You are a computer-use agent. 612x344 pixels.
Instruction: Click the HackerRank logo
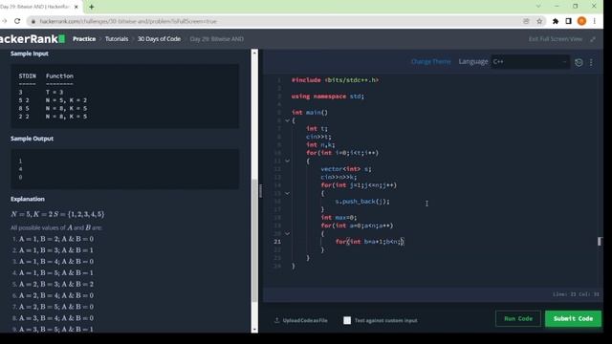32,38
